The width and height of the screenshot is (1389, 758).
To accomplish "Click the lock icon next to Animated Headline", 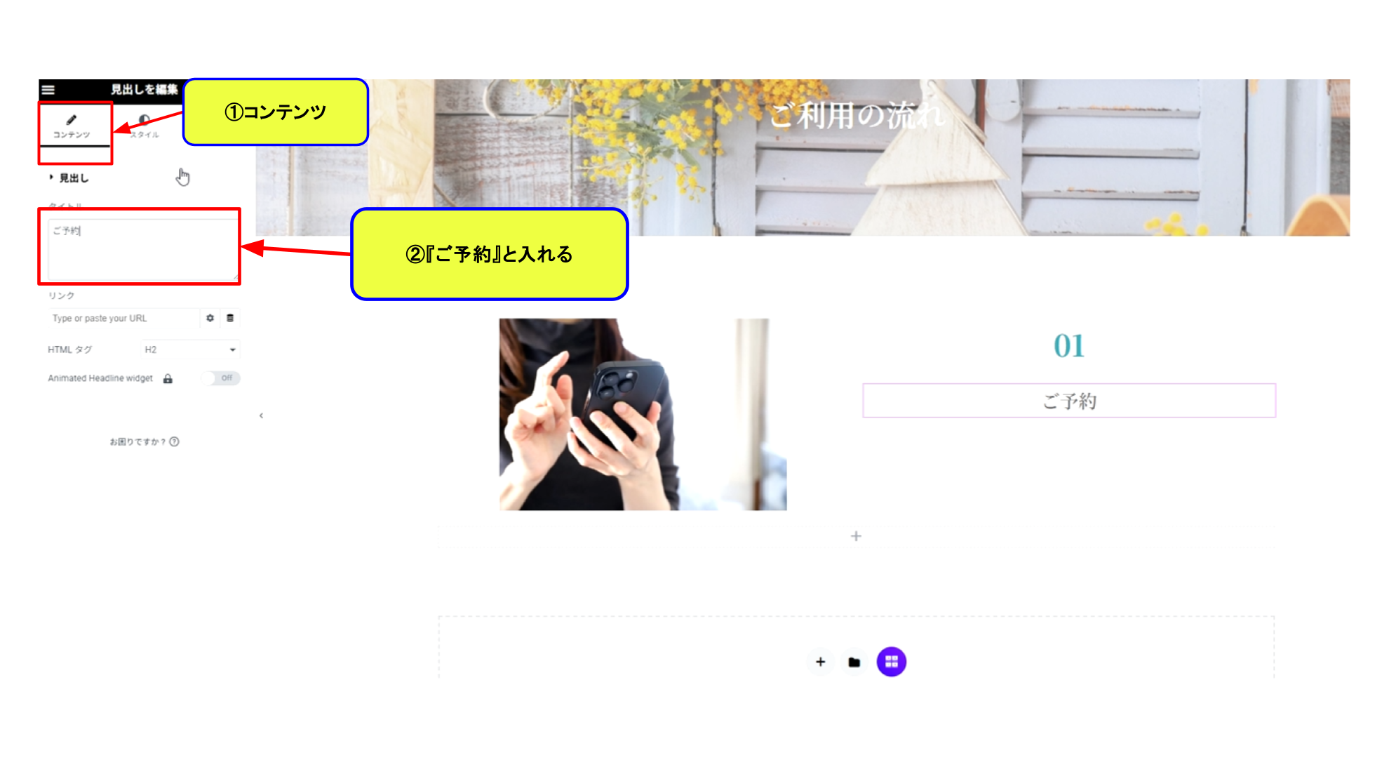I will (x=168, y=379).
